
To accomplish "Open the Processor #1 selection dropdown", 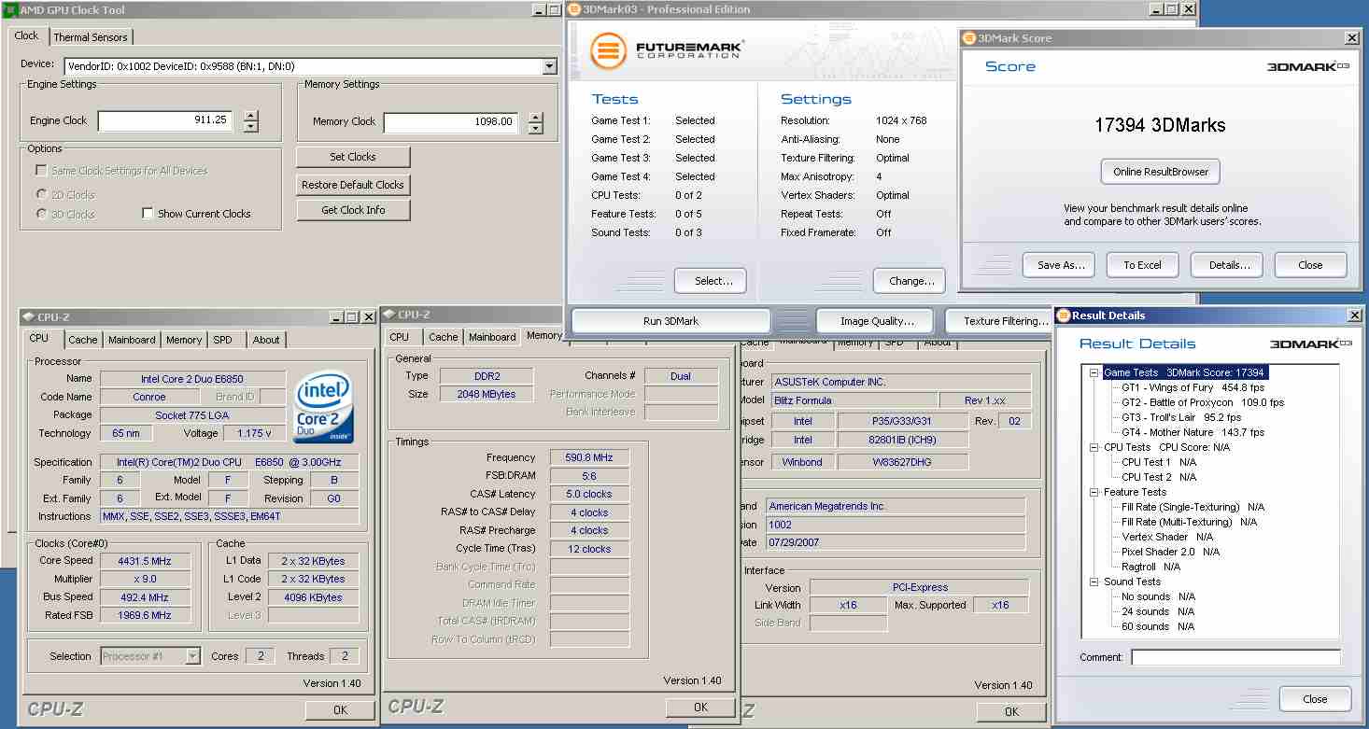I will pos(192,656).
